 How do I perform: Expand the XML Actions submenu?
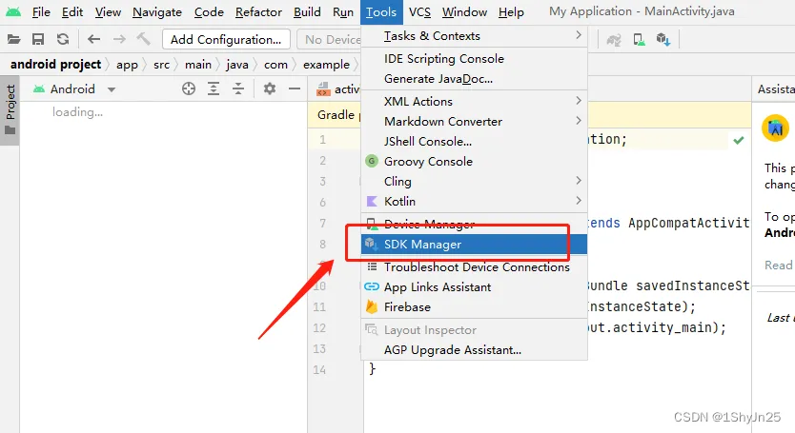click(x=474, y=101)
